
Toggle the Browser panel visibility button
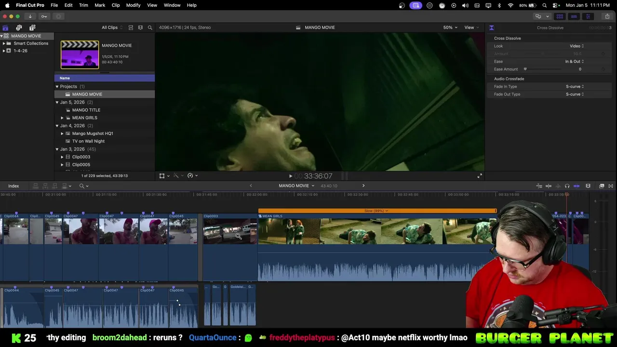[x=560, y=16]
